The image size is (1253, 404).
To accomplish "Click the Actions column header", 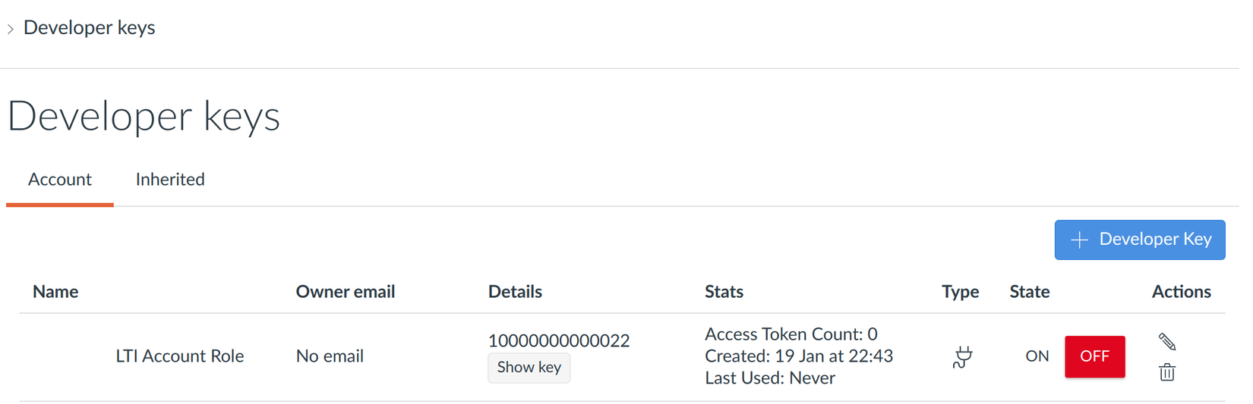I will (x=1181, y=292).
